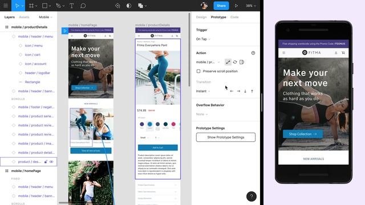Enable Preserve scroll position checkbox

coord(198,71)
